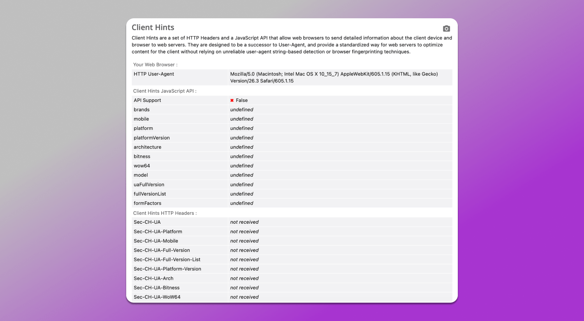
Task: Click the Mozilla/5.0 user-agent string value
Action: tap(334, 77)
